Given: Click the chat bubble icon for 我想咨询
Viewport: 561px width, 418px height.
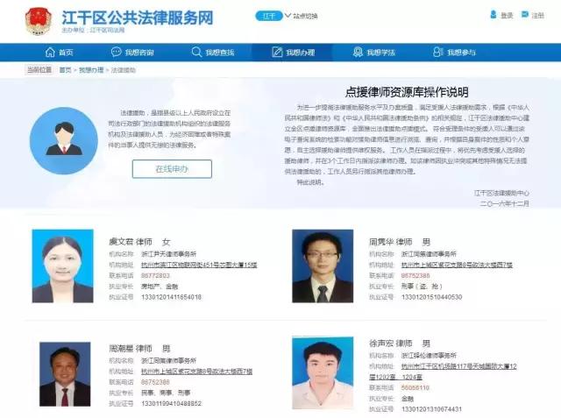Looking at the screenshot, I should coord(117,53).
